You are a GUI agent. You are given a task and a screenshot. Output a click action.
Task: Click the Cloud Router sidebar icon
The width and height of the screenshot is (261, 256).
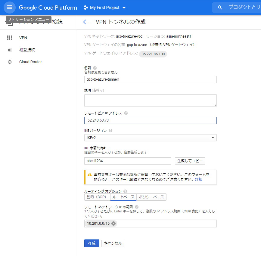pyautogui.click(x=10, y=62)
